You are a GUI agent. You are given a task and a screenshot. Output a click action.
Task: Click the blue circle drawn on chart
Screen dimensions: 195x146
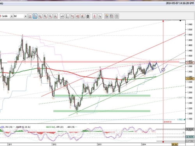coord(163,70)
